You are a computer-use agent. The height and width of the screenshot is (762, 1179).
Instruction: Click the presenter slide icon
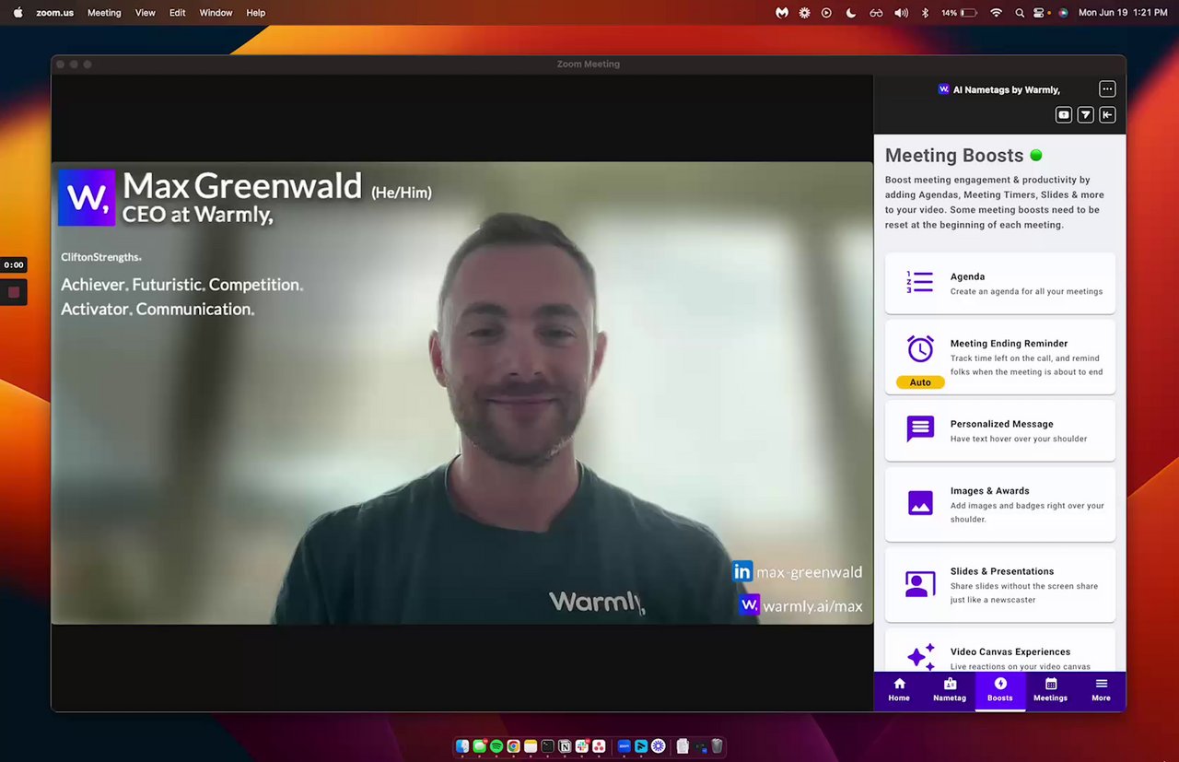[x=920, y=584]
